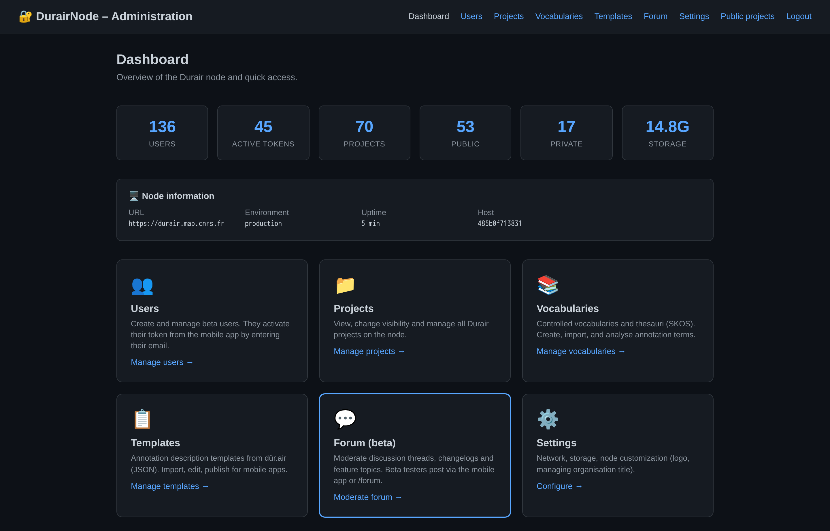This screenshot has width=830, height=531.
Task: Open Public projects in the navigation bar
Action: (747, 16)
